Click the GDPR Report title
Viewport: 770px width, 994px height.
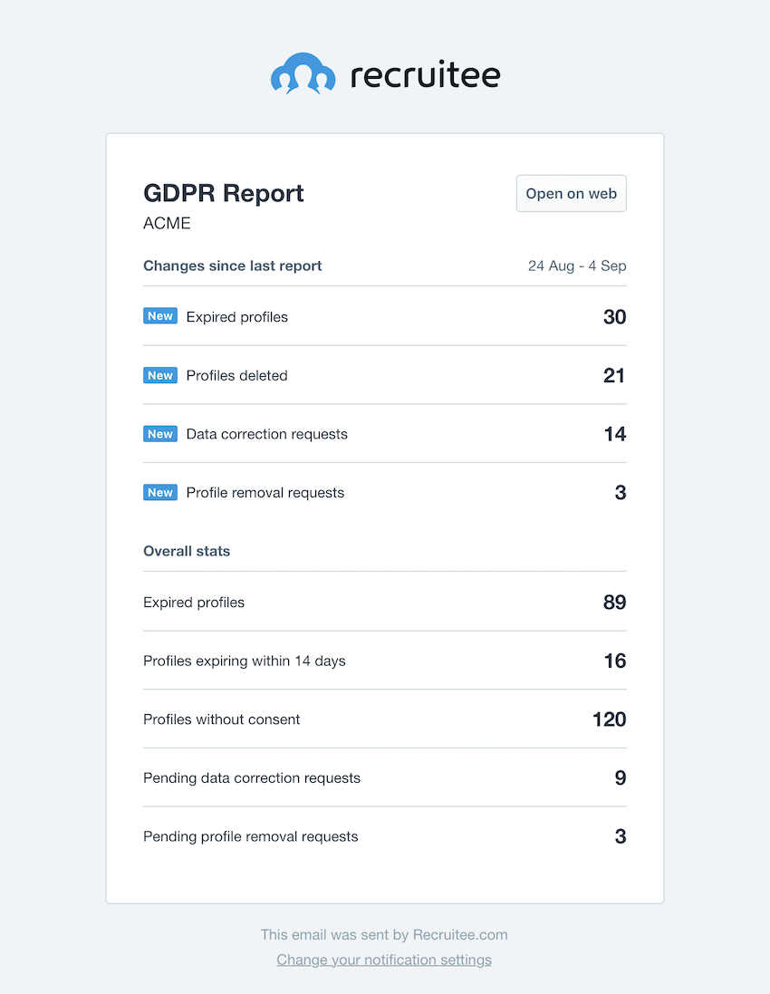coord(223,193)
